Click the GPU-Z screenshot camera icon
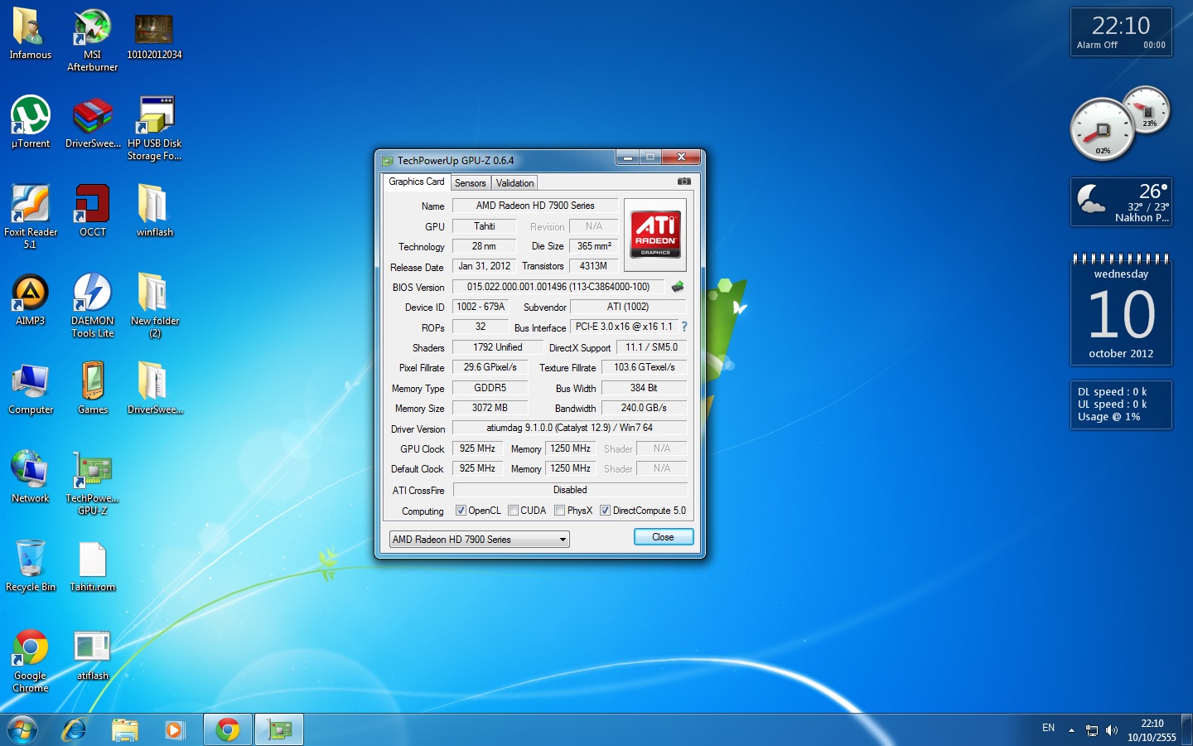 (683, 182)
